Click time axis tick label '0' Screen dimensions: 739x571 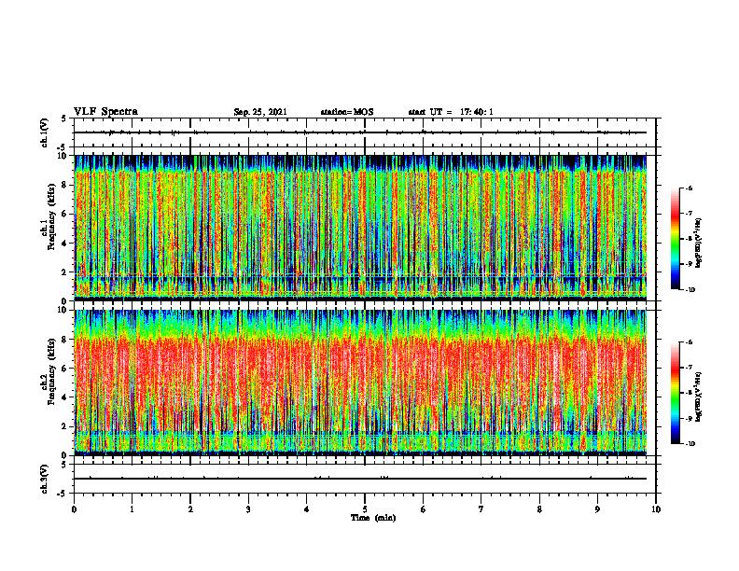pyautogui.click(x=74, y=509)
